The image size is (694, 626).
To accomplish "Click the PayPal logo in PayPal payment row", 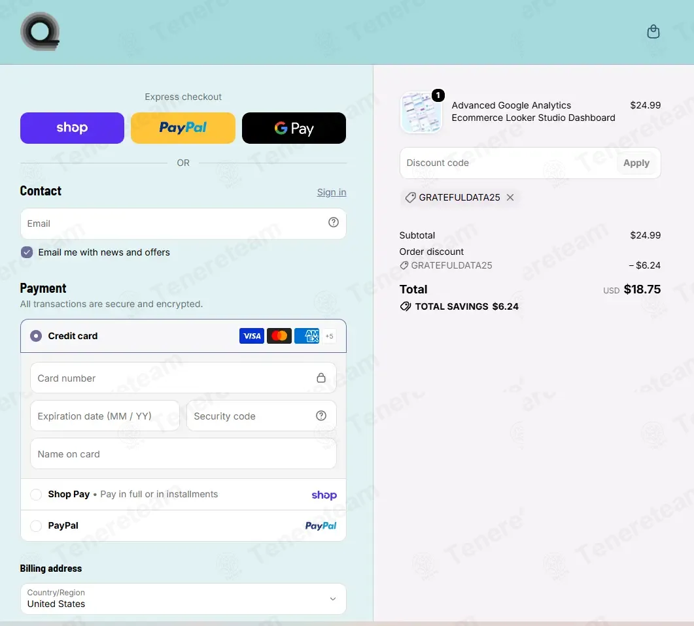I will (x=321, y=525).
